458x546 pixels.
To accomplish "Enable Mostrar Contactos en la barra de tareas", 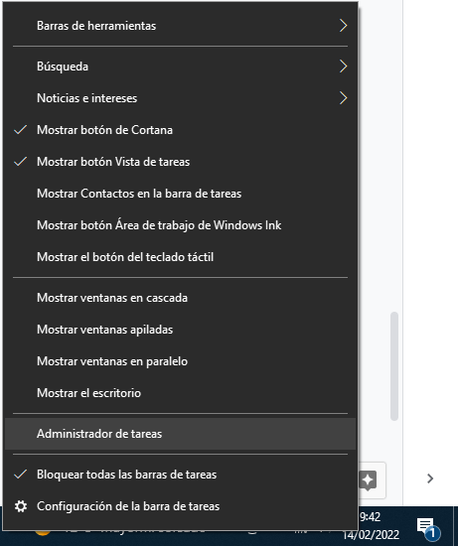I will (180, 194).
